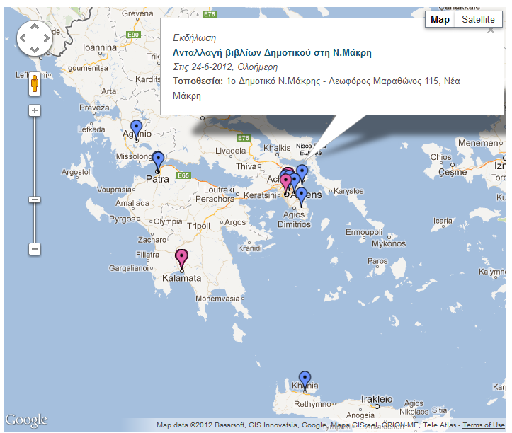512x433 pixels.
Task: Zoom in with the plus button
Action: [x=34, y=110]
